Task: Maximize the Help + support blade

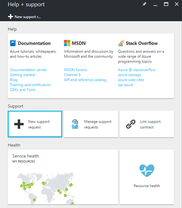Action: (x=166, y=4)
